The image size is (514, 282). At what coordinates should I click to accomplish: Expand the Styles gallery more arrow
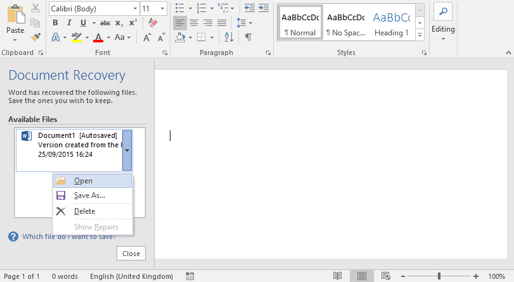[420, 35]
